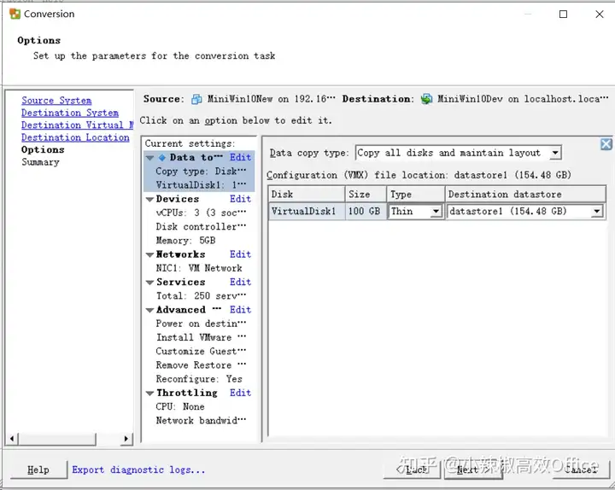Viewport: 615px width, 490px height.
Task: Collapse the Networks section
Action: click(149, 254)
